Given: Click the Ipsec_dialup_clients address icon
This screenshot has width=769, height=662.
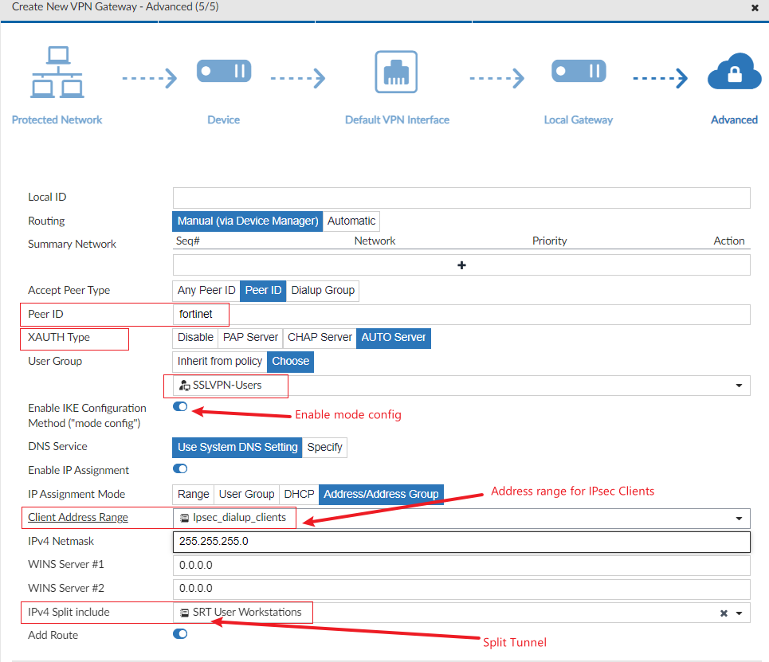Looking at the screenshot, I should click(x=184, y=518).
